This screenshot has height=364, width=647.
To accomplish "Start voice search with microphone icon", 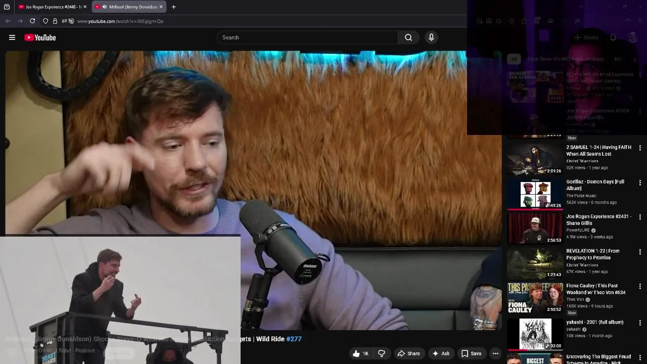I will 431,37.
